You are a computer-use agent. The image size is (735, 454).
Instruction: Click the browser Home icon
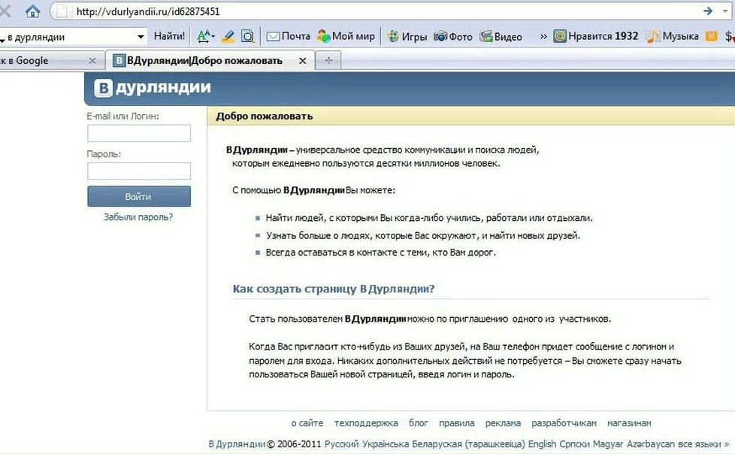32,11
